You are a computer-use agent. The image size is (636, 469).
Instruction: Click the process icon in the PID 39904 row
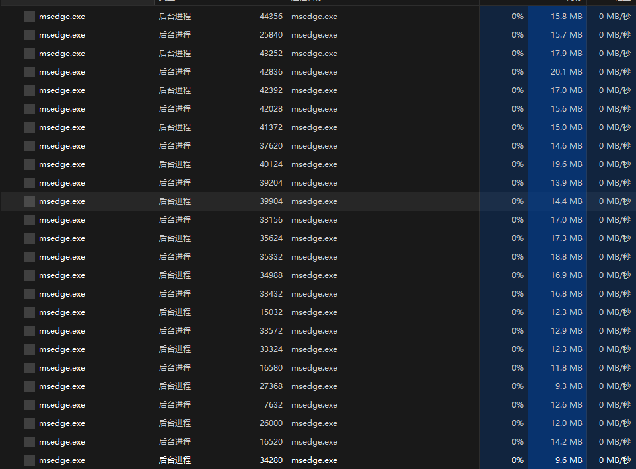(30, 201)
